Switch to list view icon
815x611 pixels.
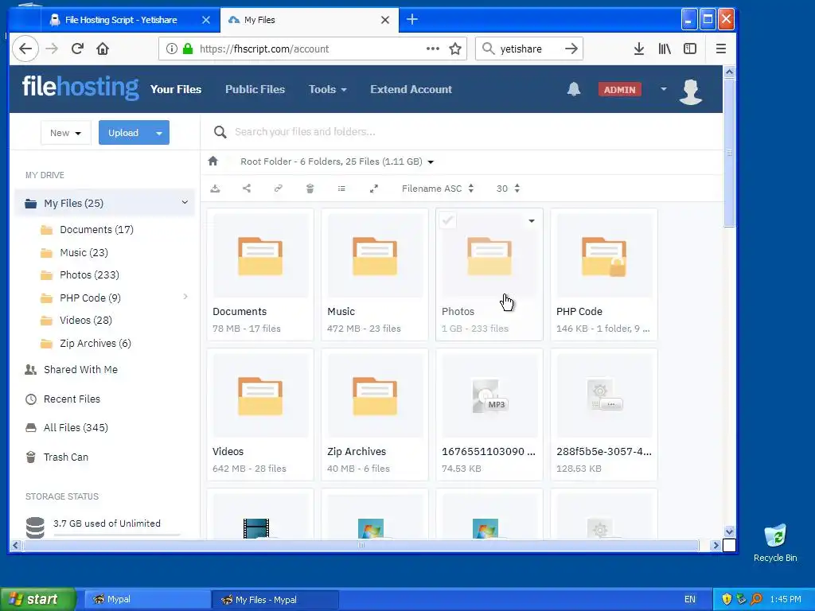tap(341, 189)
